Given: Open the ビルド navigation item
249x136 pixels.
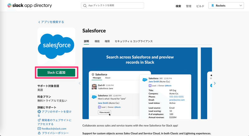Looking at the screenshot, I should pyautogui.click(x=200, y=6).
